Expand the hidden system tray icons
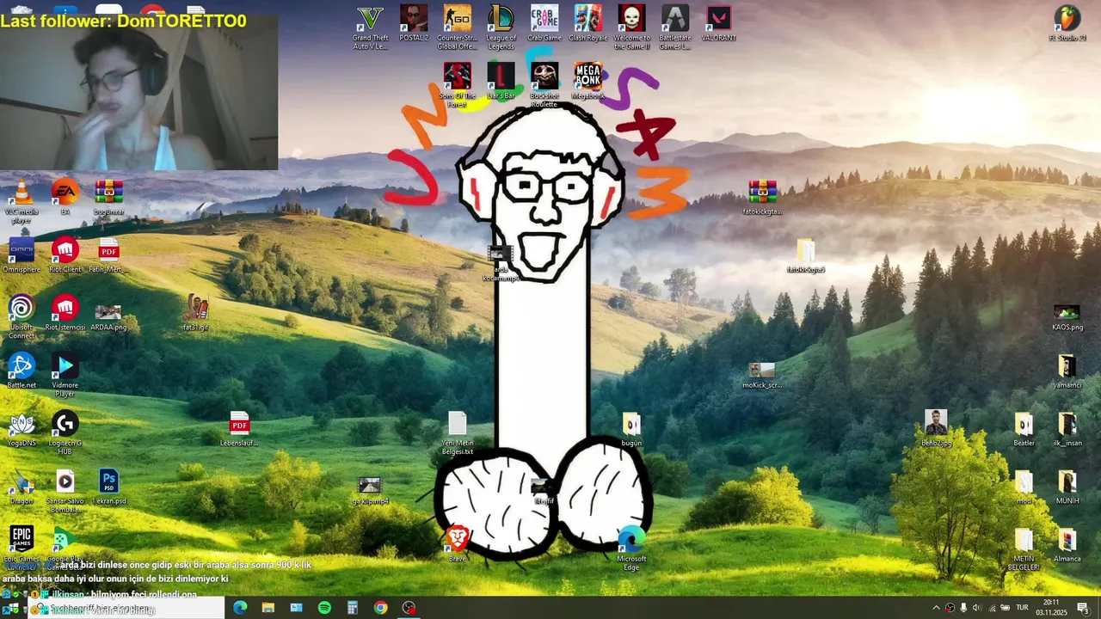Viewport: 1101px width, 619px height. [x=936, y=608]
